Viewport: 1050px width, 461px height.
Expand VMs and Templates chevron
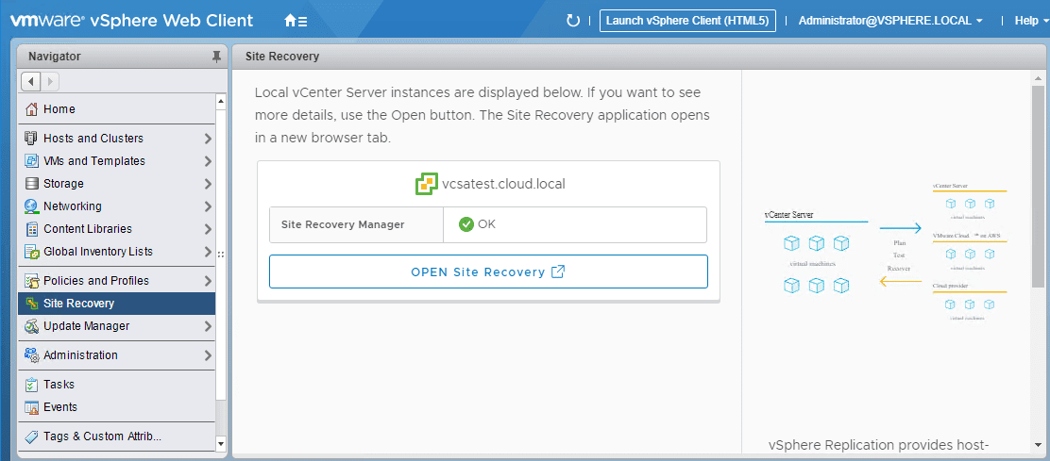click(208, 162)
